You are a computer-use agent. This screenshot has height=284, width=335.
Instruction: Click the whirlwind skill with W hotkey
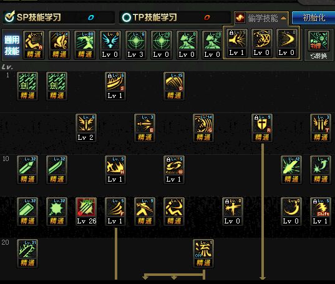tap(174, 169)
